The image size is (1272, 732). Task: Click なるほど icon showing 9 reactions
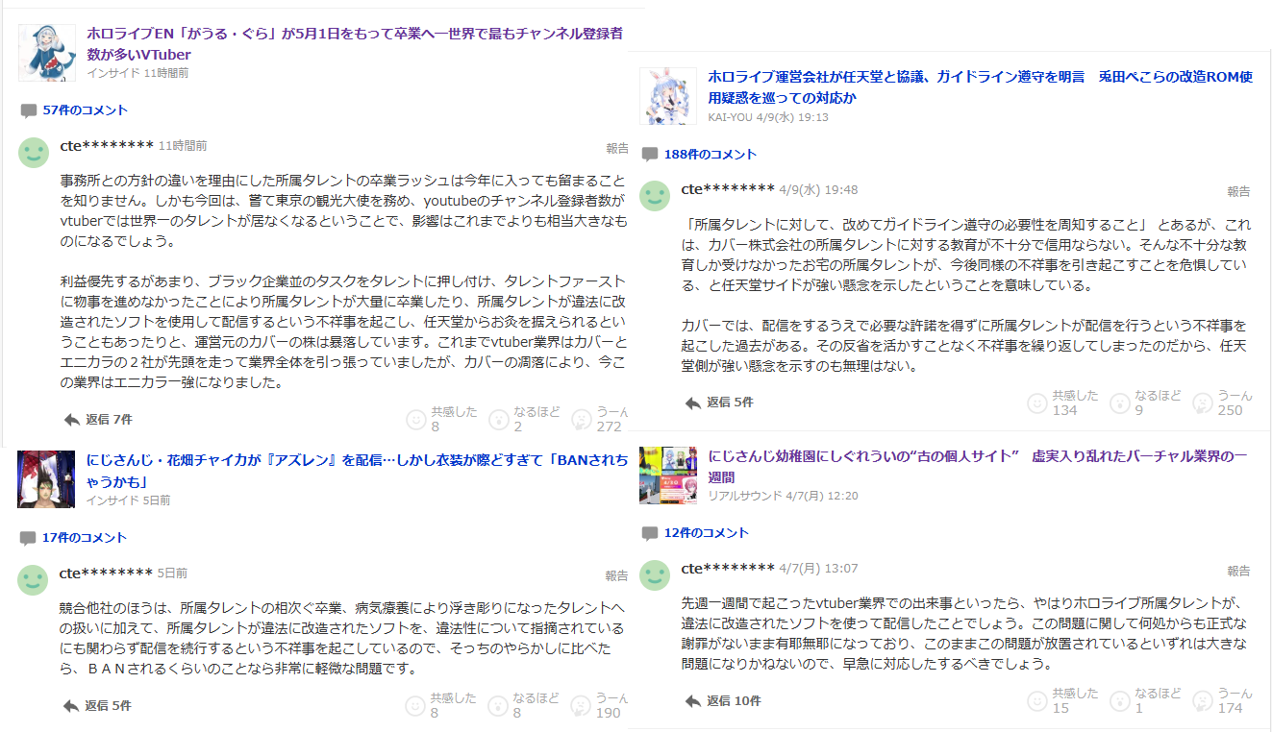(1120, 403)
